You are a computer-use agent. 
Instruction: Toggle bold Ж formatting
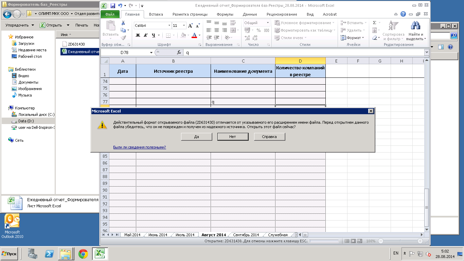[138, 35]
